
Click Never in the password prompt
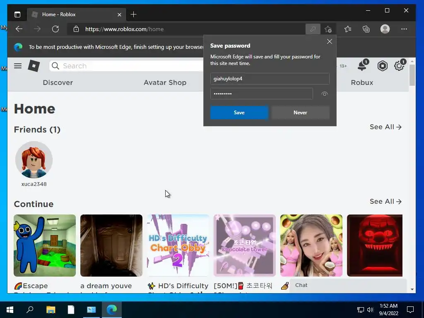[x=301, y=113]
